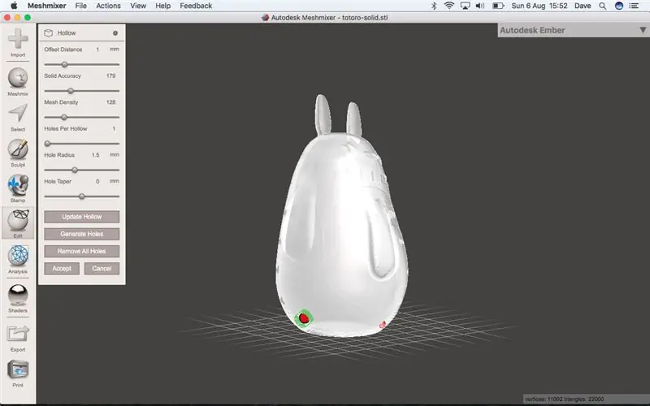Click the Mesh Density value 128

pos(110,102)
